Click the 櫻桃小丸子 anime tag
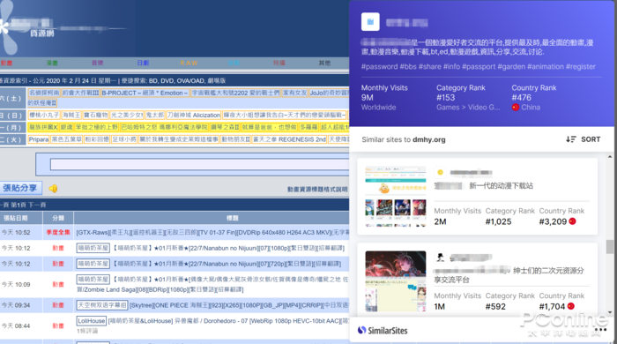 [44, 115]
